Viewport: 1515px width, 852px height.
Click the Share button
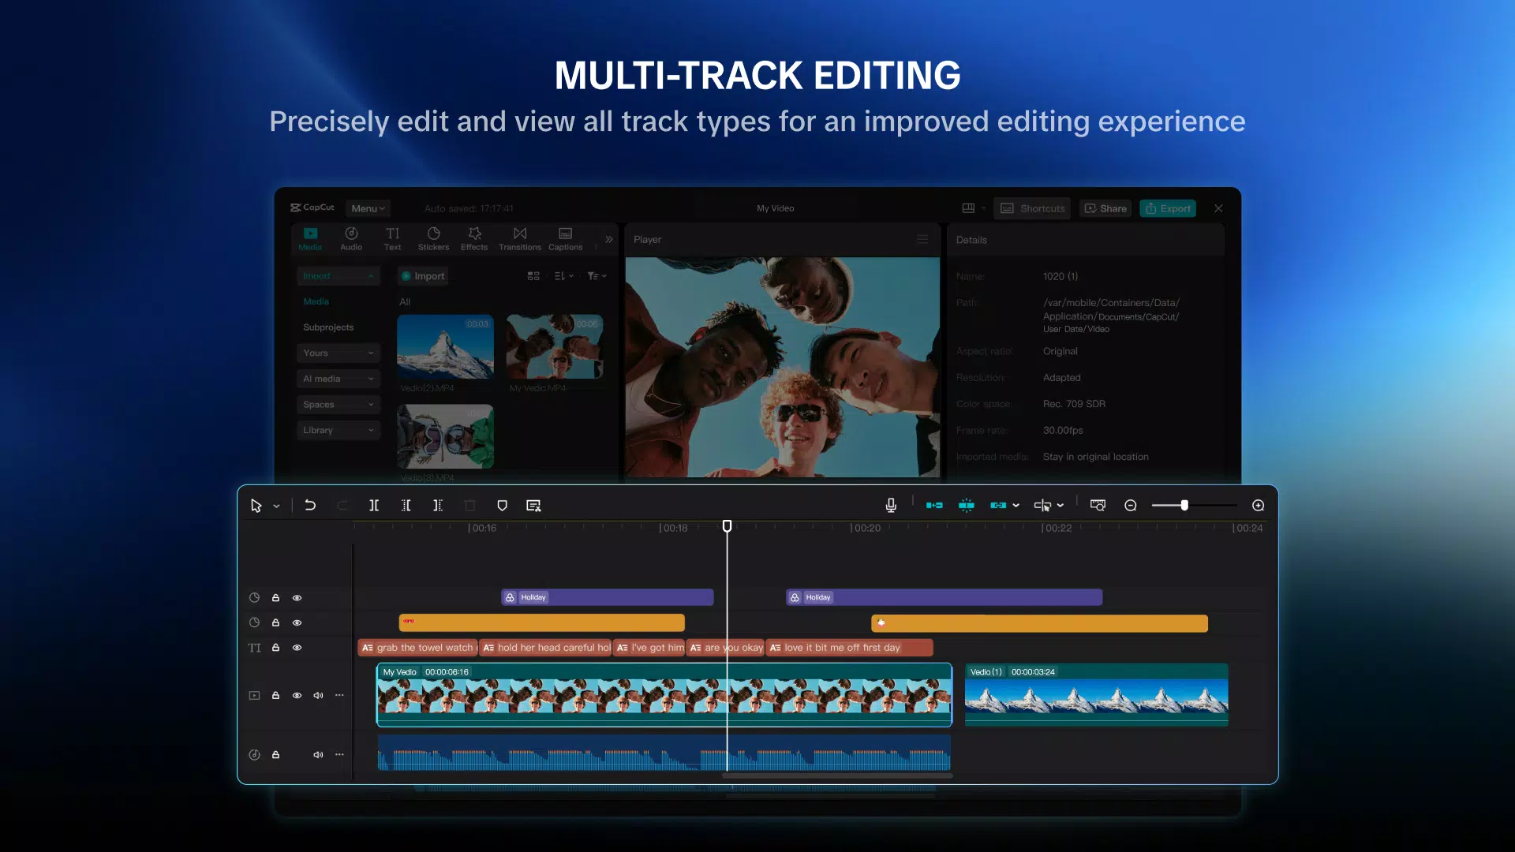[x=1105, y=208]
